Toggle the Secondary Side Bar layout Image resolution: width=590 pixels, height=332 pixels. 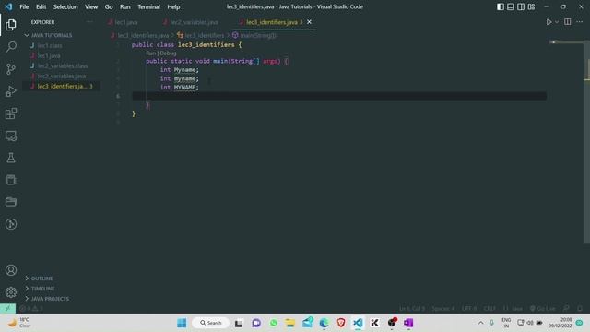point(521,6)
